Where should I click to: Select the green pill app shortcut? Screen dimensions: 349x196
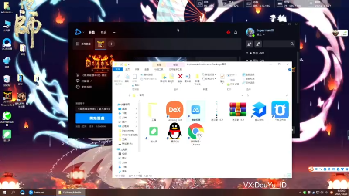tap(154, 134)
